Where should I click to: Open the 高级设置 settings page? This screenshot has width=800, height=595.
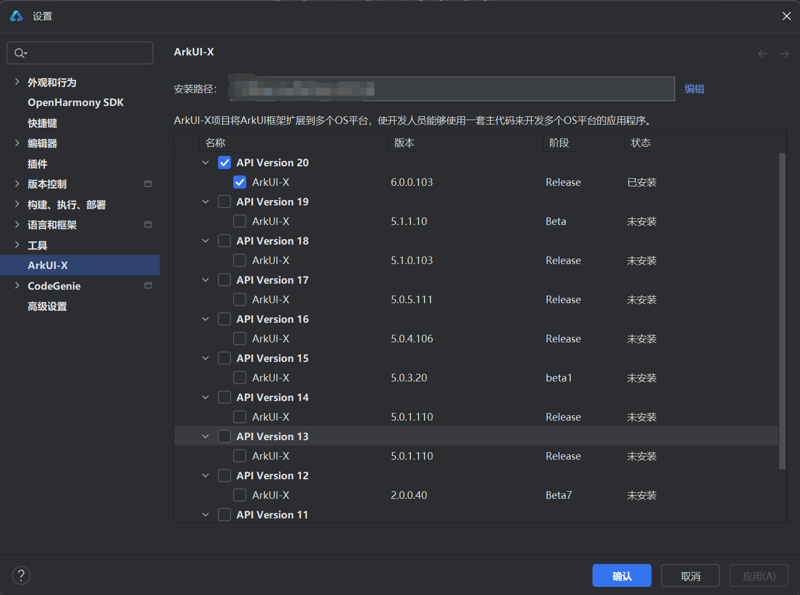click(47, 306)
